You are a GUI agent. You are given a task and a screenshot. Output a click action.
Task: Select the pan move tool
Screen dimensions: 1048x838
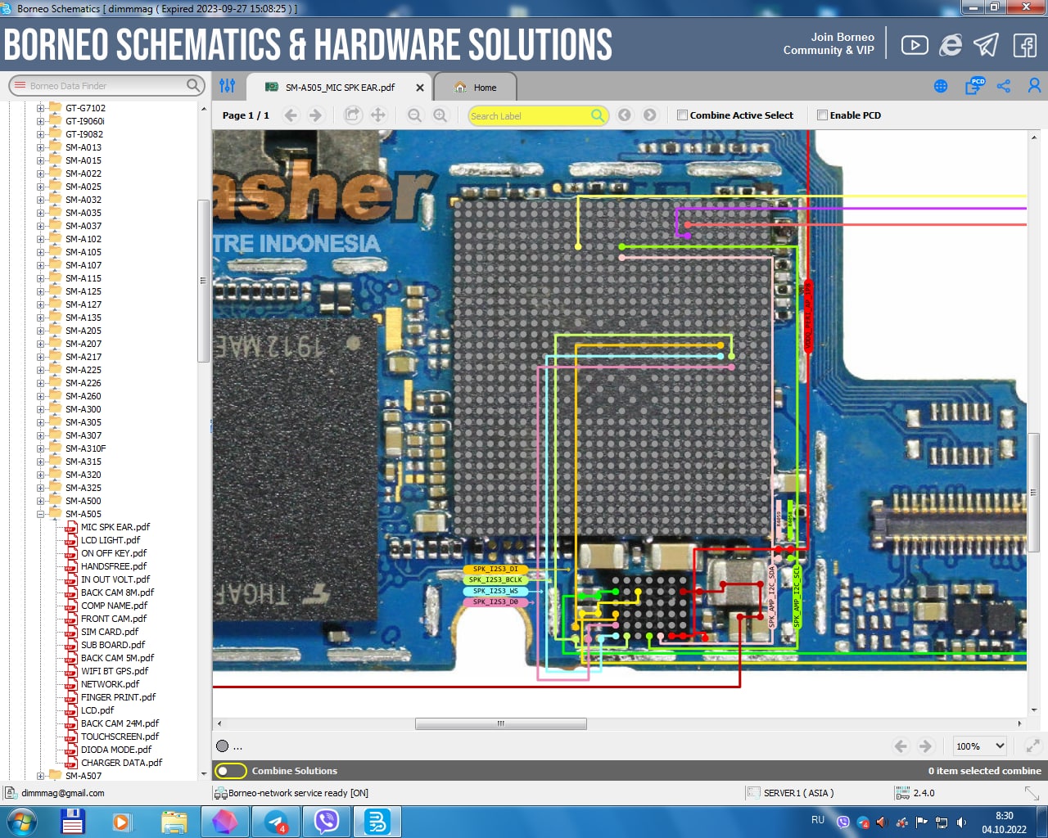(378, 115)
